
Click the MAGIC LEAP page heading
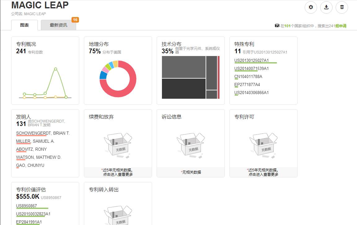(x=40, y=5)
